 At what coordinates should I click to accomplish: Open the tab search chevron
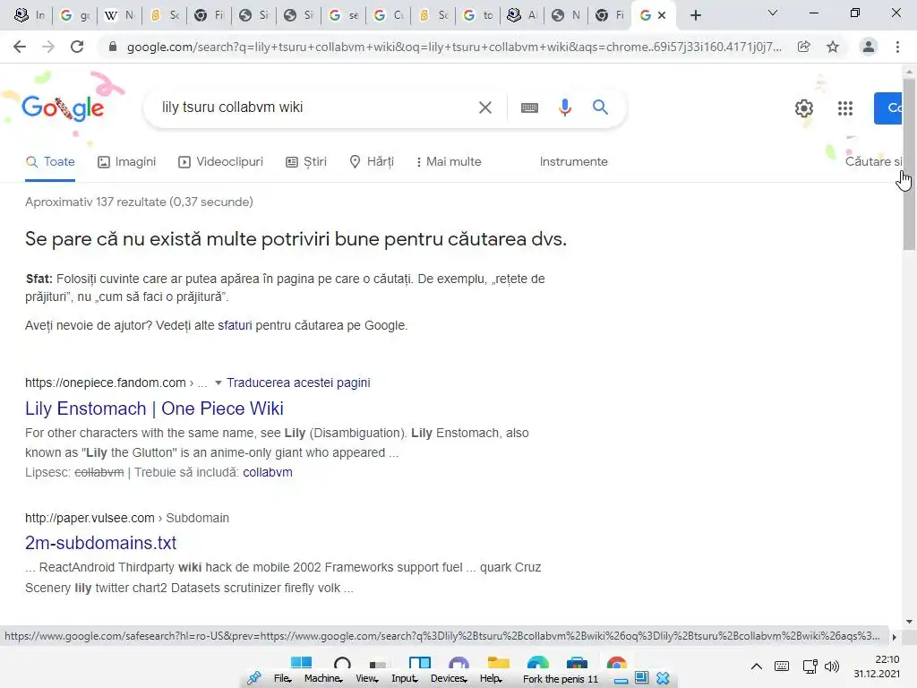773,13
